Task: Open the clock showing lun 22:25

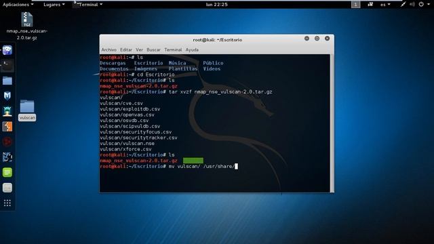Action: pyautogui.click(x=217, y=5)
